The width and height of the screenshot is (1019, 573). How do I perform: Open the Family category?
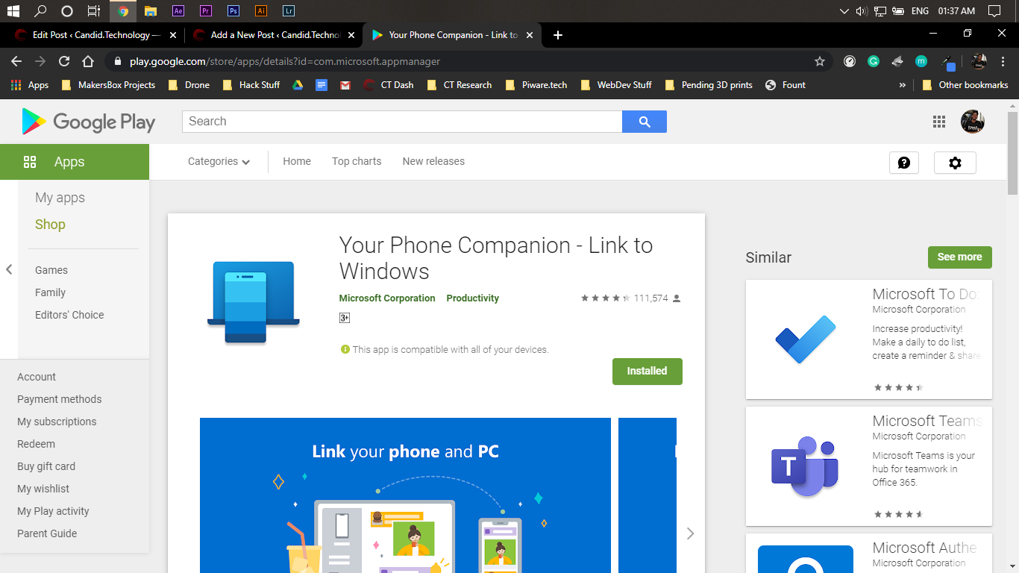point(50,292)
